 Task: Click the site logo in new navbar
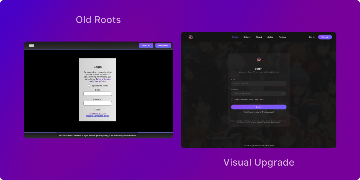(x=191, y=37)
